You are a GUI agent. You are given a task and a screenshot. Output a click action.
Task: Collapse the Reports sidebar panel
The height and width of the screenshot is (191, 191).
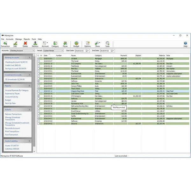tap(30, 86)
